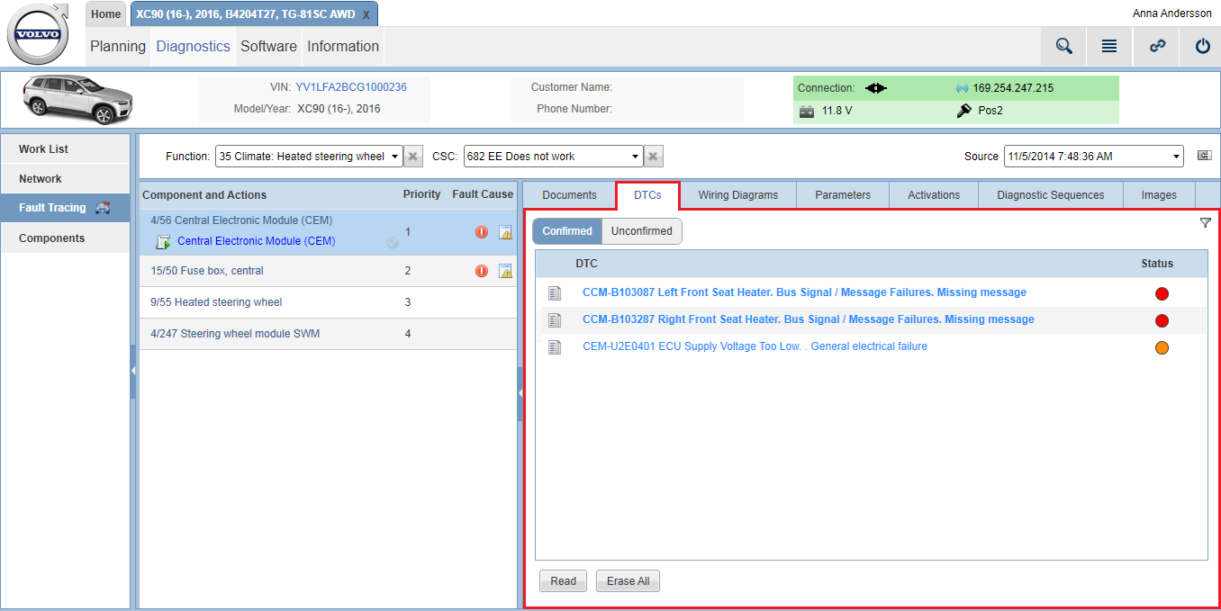Select the 4/247 Steering wheel module SWM row
This screenshot has height=611, width=1221.
[329, 334]
